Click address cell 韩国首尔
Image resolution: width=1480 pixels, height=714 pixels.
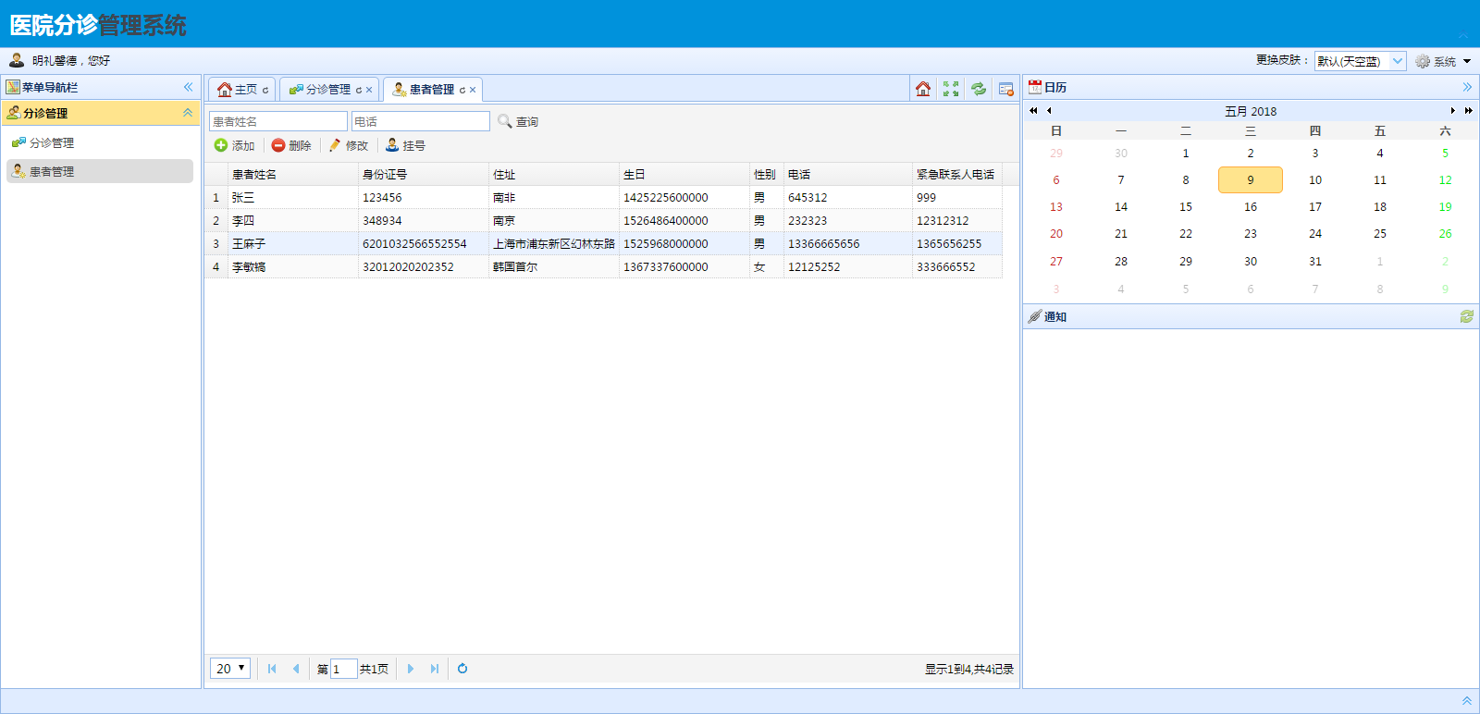(553, 266)
